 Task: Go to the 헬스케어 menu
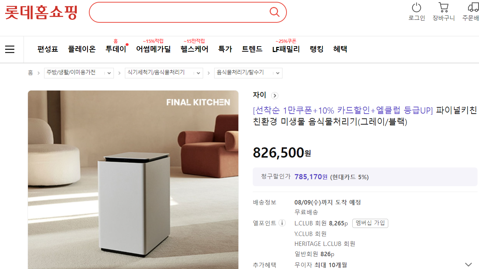pos(194,49)
